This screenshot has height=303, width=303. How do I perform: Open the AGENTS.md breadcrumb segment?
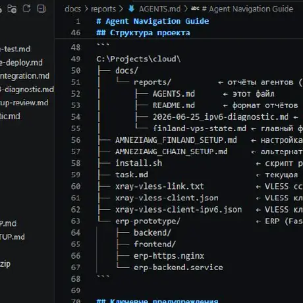coord(159,9)
